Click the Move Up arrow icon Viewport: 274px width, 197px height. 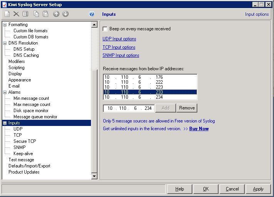click(56, 14)
